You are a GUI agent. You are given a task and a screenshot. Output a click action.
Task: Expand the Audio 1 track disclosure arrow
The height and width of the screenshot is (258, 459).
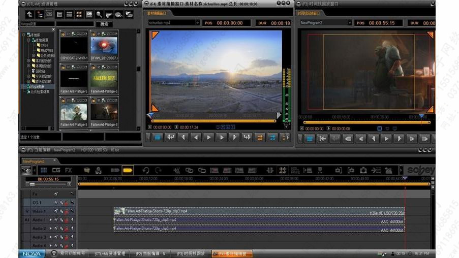pyautogui.click(x=50, y=220)
